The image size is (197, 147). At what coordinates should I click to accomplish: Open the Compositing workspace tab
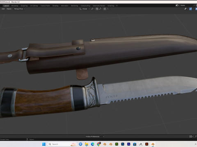click(x=85, y=6)
